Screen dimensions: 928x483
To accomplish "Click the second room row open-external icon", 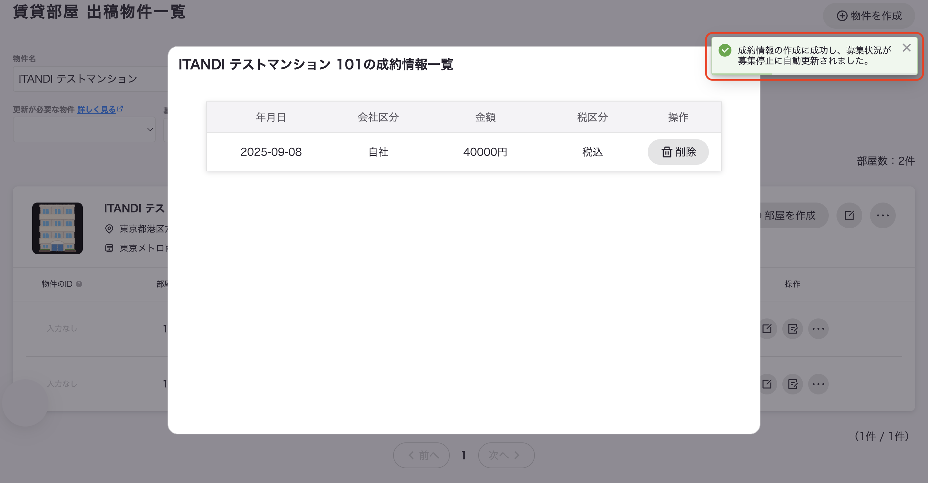I will [767, 384].
